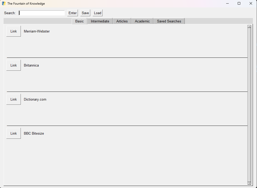The width and height of the screenshot is (257, 188).
Task: Open the Link button next to Dictionary.com
Action: [14, 99]
